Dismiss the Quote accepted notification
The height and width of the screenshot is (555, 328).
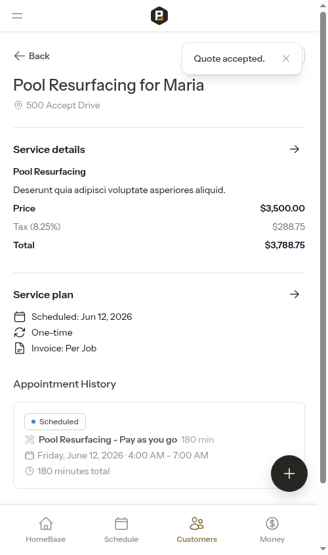(x=286, y=58)
